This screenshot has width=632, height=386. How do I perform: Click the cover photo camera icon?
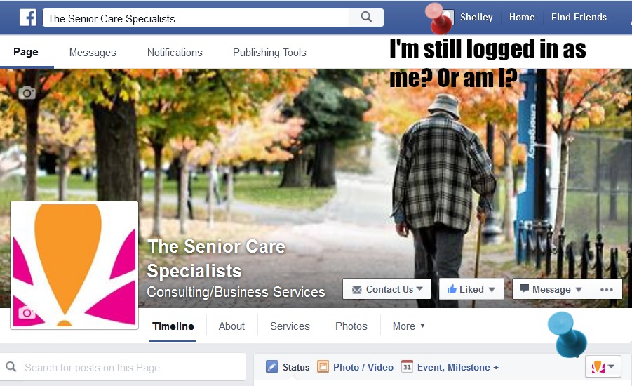[x=27, y=93]
